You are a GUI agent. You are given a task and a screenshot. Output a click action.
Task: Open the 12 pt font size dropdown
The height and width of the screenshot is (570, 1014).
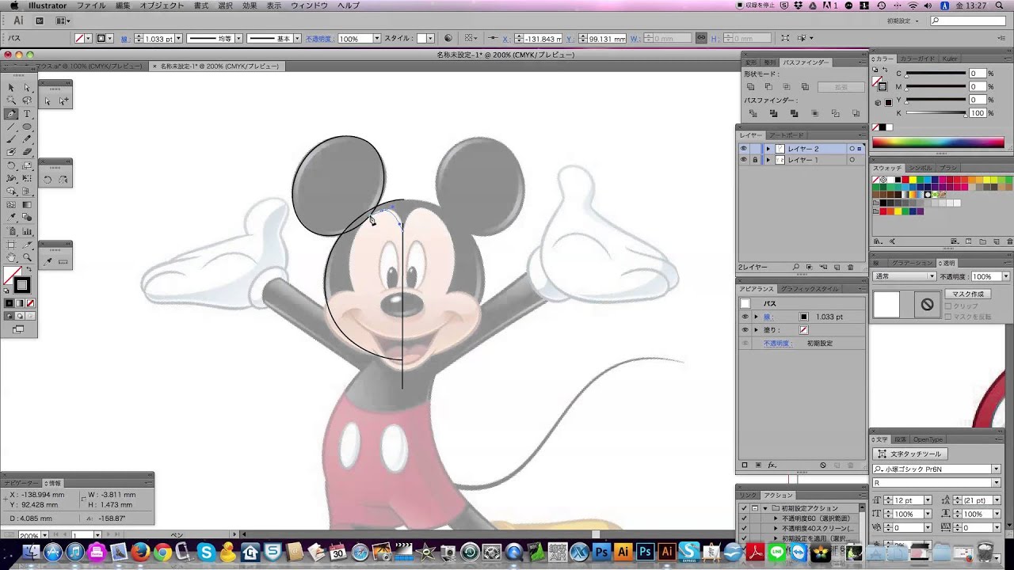pyautogui.click(x=928, y=500)
